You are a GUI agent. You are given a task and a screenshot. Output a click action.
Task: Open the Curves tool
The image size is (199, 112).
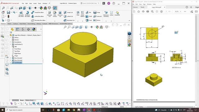(111, 13)
